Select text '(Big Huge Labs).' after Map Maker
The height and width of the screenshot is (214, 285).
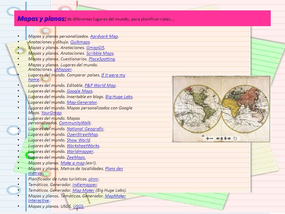pyautogui.click(x=111, y=190)
